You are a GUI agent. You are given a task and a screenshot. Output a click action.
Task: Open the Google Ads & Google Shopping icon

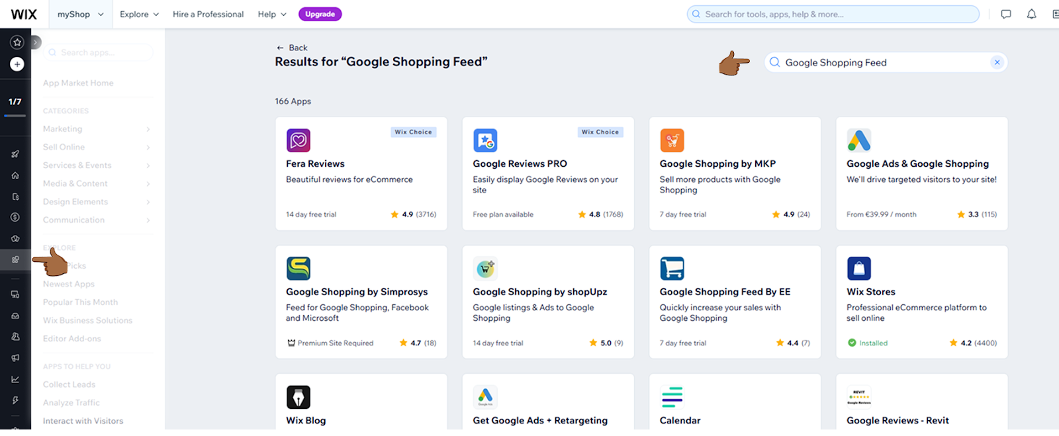coord(859,140)
